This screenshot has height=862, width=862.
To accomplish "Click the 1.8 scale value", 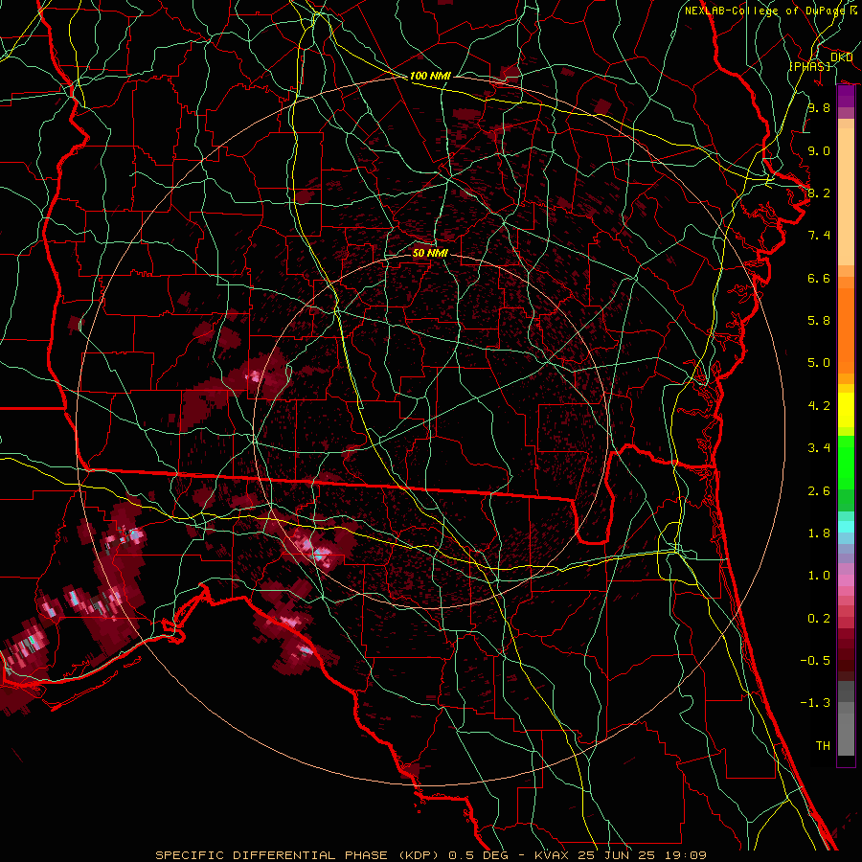I will 819,533.
